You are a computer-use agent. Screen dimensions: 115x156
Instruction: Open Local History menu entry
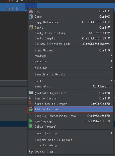(70, 133)
